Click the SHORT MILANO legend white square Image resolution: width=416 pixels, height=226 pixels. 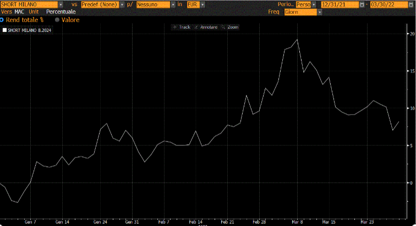pyautogui.click(x=5, y=31)
